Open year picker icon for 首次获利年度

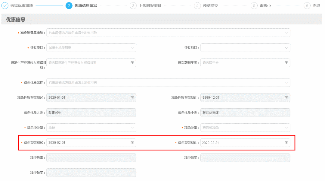pyautogui.click(x=286, y=63)
